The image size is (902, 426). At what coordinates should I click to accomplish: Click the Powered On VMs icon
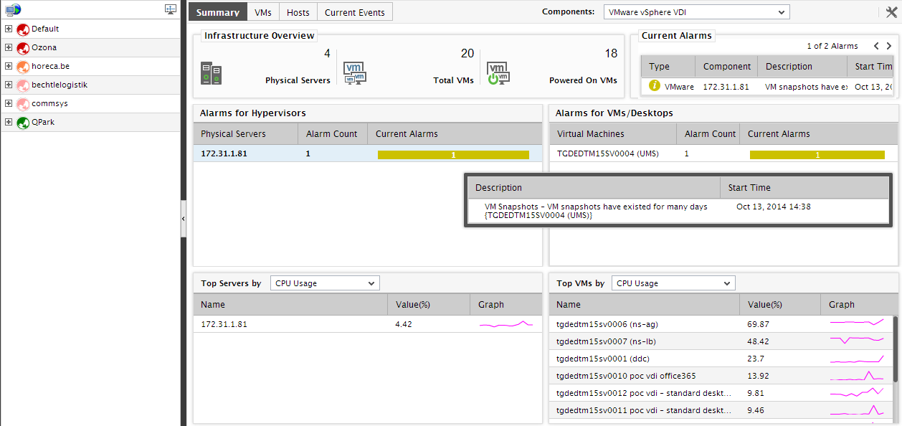coord(498,73)
